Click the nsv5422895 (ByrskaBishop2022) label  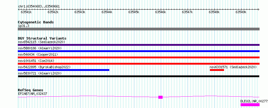coord(44,67)
